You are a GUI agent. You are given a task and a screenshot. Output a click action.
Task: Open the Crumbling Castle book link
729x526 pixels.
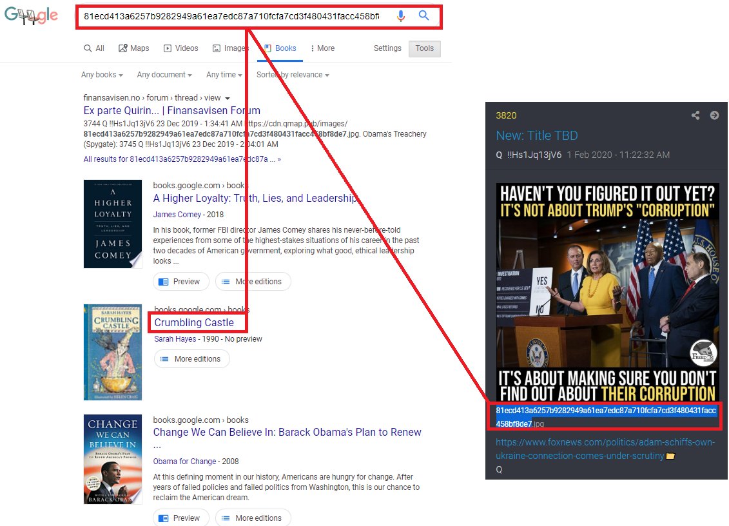point(194,323)
